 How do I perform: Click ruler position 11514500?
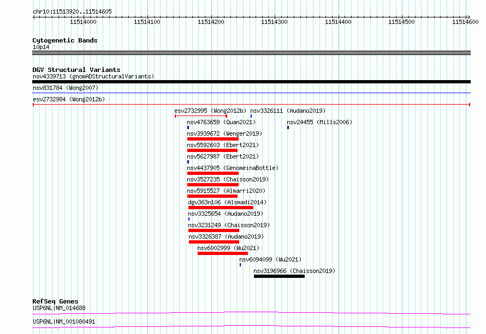click(x=402, y=22)
